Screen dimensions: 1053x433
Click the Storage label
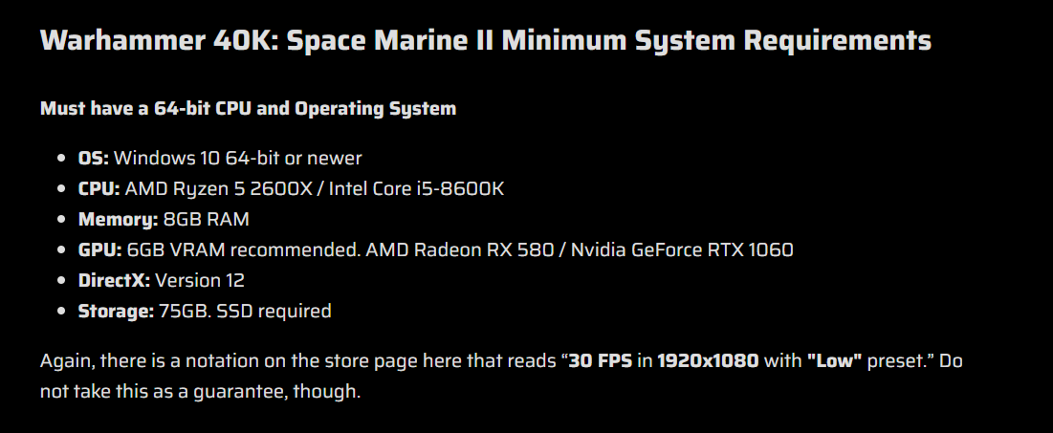[116, 311]
